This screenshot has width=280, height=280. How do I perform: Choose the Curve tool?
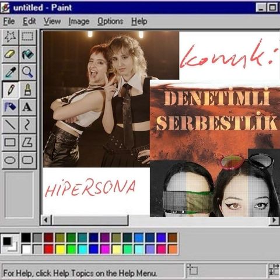click(x=27, y=125)
